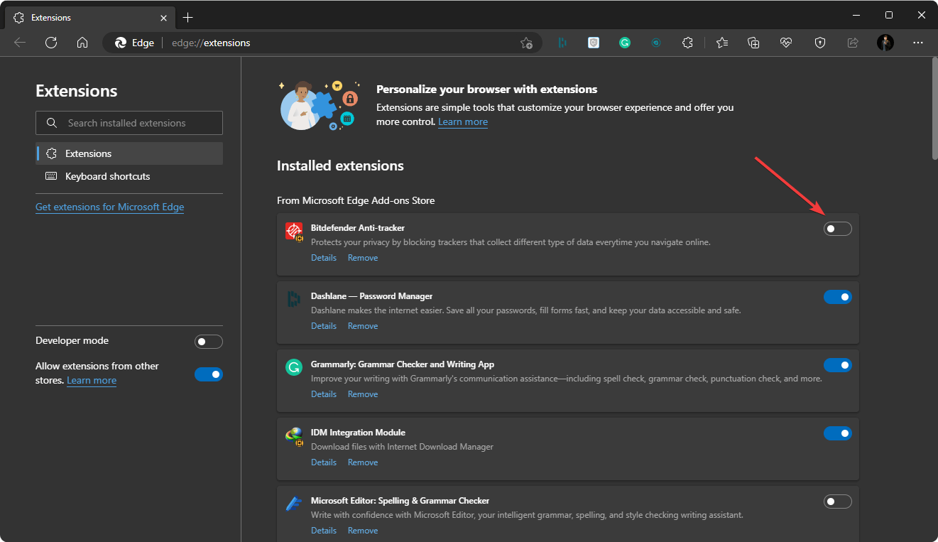The height and width of the screenshot is (542, 938).
Task: Click Grammarly extension icon in list
Action: (294, 367)
